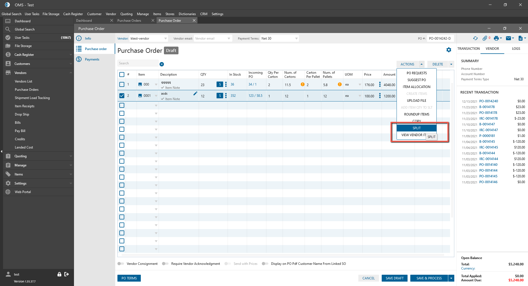Click the S button on row 1
Screen dimensions: 528x286
[220, 84]
